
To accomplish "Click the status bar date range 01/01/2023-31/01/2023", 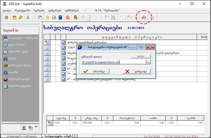I will [x=181, y=136].
